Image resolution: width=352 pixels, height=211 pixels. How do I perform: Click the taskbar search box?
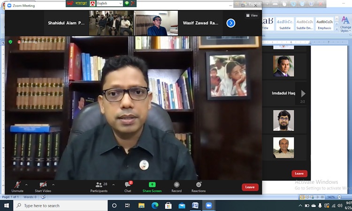tap(61, 205)
